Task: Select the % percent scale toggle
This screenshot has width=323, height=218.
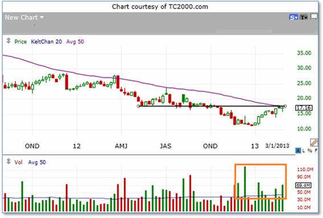Action: coord(309,151)
